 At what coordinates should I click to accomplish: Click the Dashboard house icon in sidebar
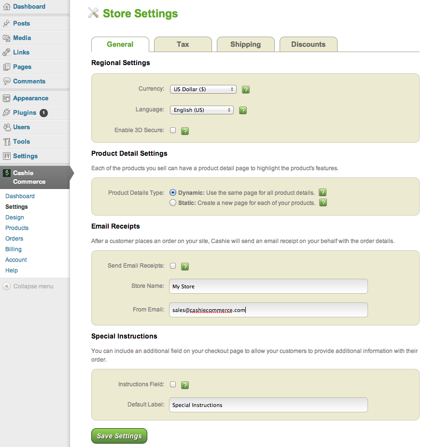(x=7, y=7)
